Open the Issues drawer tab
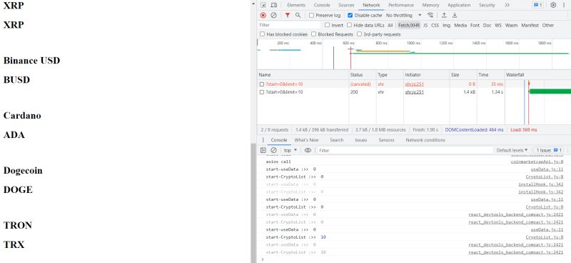This screenshot has width=571, height=263. (x=360, y=140)
